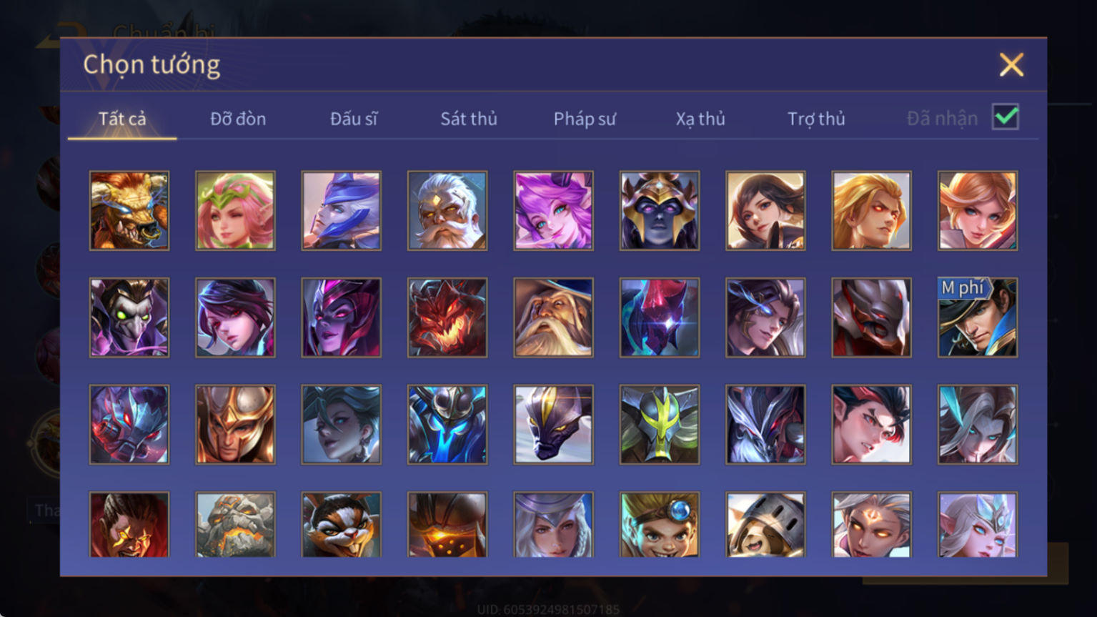This screenshot has width=1097, height=617.
Task: Choose the pink-haired hero with green flower crown
Action: point(235,211)
